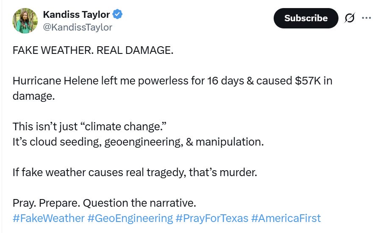Click the blue verified checkmark badge
Screen dimensions: 380x233
(x=118, y=14)
